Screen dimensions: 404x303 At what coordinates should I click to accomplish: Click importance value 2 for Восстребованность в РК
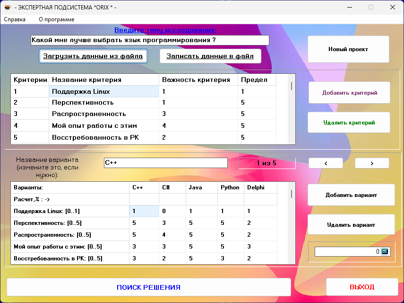coord(198,138)
